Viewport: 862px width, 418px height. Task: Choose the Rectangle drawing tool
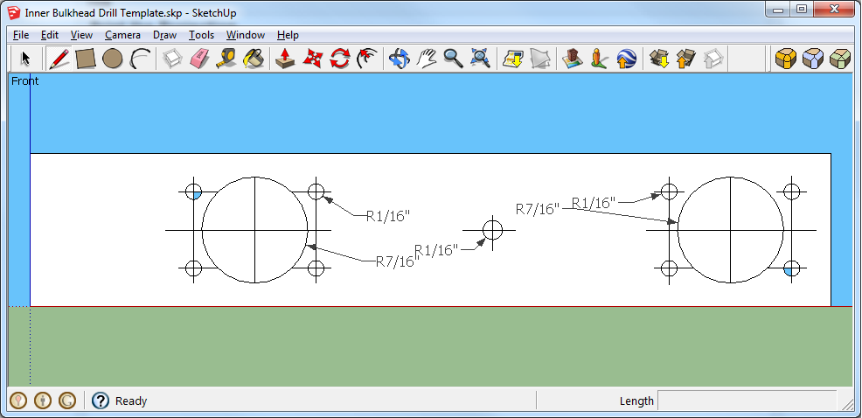(86, 59)
